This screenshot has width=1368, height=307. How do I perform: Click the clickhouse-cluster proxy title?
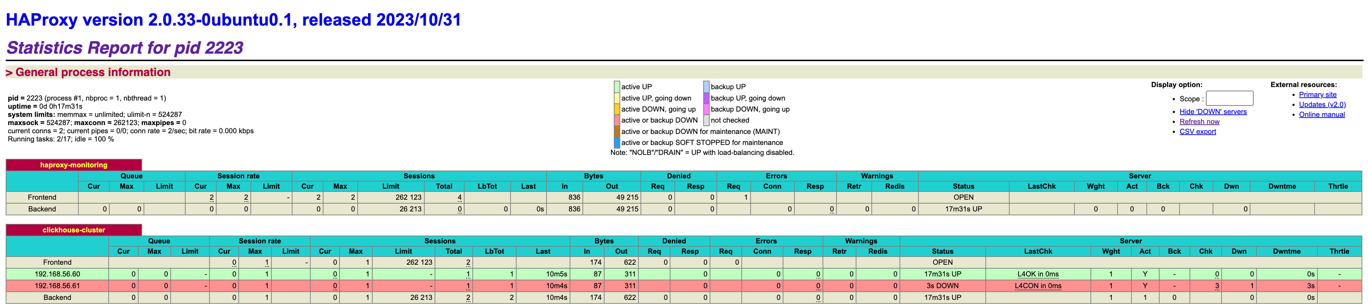(x=74, y=230)
